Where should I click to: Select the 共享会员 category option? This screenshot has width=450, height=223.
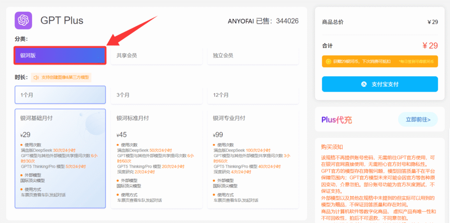pyautogui.click(x=156, y=55)
